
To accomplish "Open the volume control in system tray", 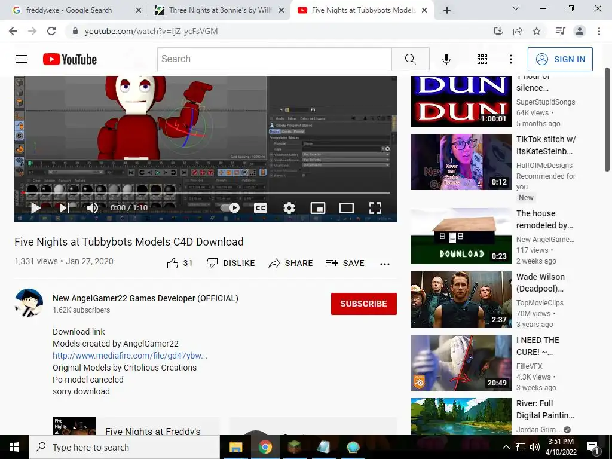I will pyautogui.click(x=534, y=447).
